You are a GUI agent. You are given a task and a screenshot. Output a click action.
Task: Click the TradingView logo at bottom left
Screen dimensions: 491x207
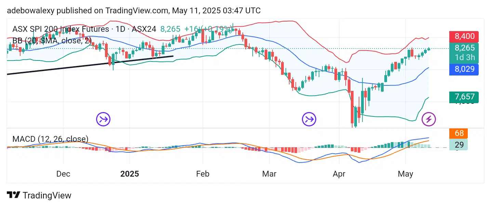(39, 195)
